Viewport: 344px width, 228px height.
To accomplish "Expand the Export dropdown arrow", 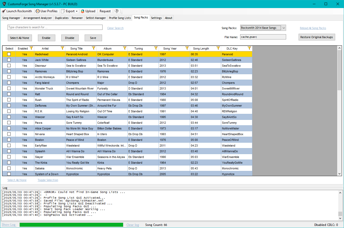I will 76,11.
